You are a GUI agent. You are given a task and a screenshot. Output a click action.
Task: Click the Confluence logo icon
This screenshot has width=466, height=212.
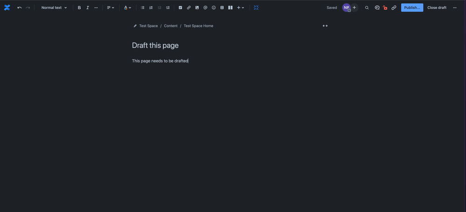[7, 8]
